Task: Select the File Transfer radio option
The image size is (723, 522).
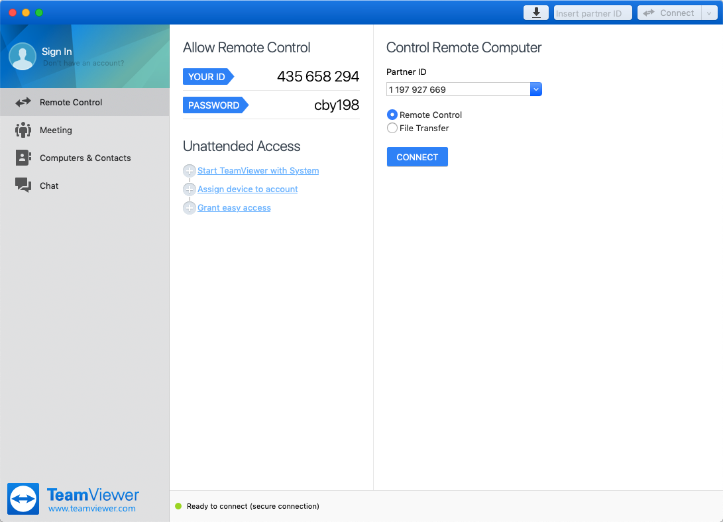Action: tap(392, 129)
